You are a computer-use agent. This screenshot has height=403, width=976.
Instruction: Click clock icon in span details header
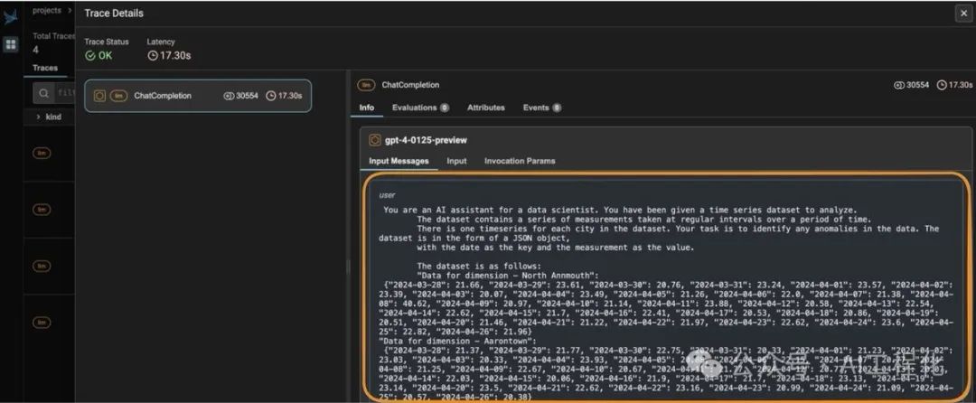[x=942, y=85]
